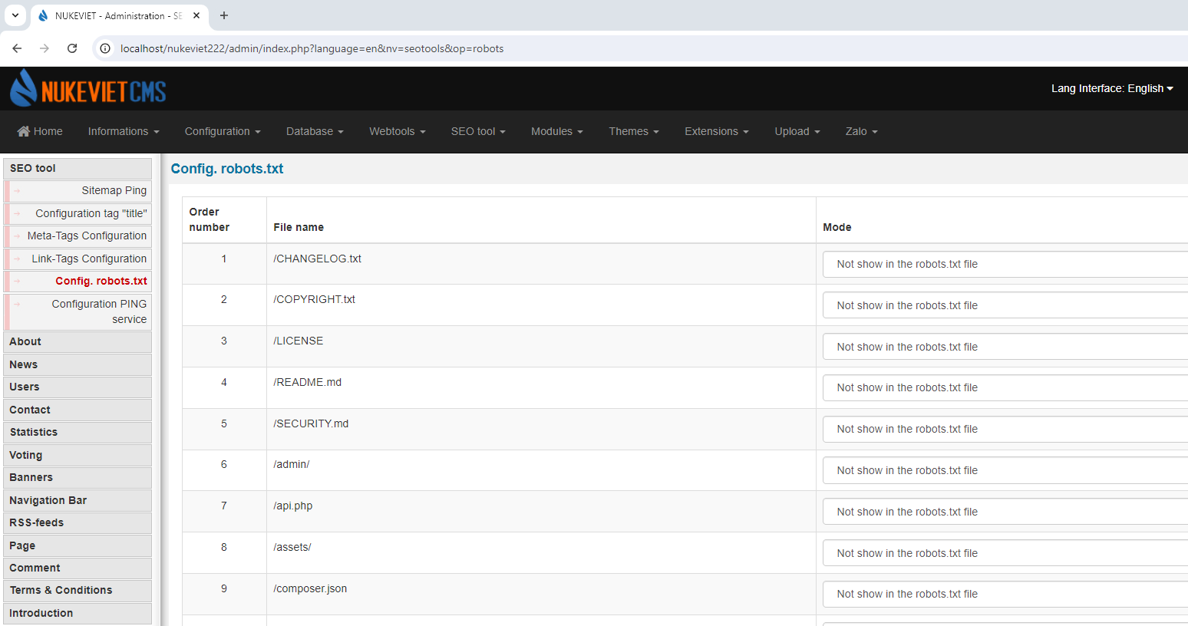Open Sitemap Ping in the sidebar

click(78, 190)
